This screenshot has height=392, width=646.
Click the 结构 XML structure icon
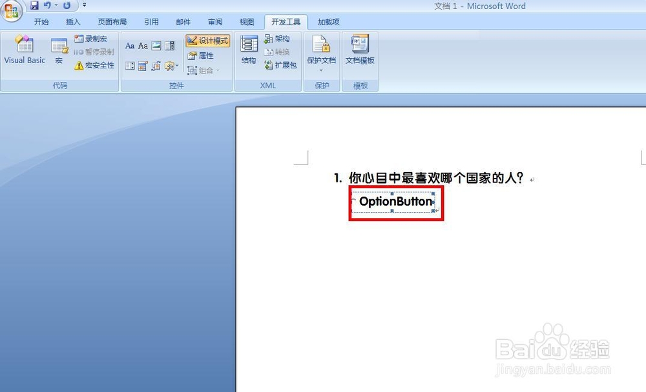click(x=248, y=48)
